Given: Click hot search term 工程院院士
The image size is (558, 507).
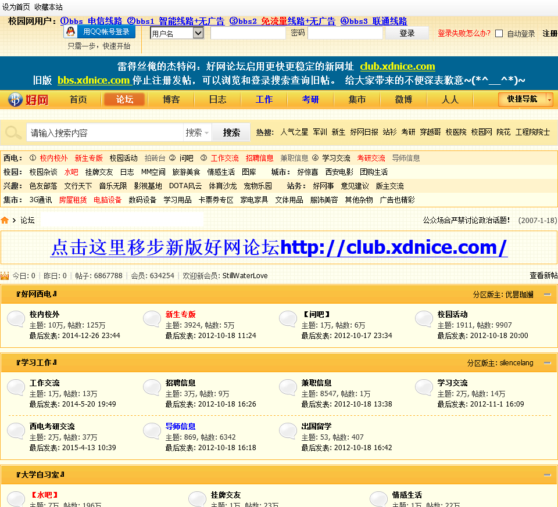Looking at the screenshot, I should point(533,132).
